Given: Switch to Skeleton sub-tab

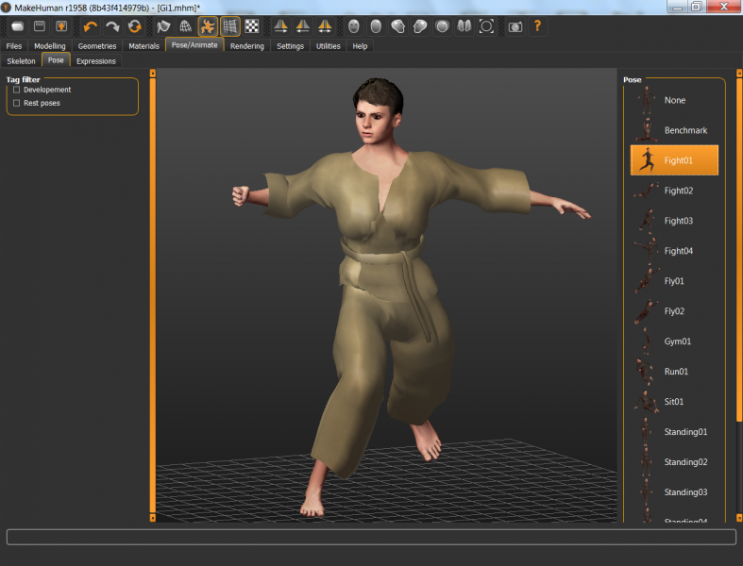Looking at the screenshot, I should (x=22, y=61).
